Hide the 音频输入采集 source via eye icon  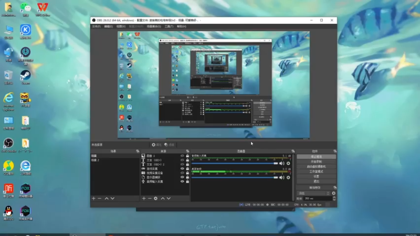point(182,181)
